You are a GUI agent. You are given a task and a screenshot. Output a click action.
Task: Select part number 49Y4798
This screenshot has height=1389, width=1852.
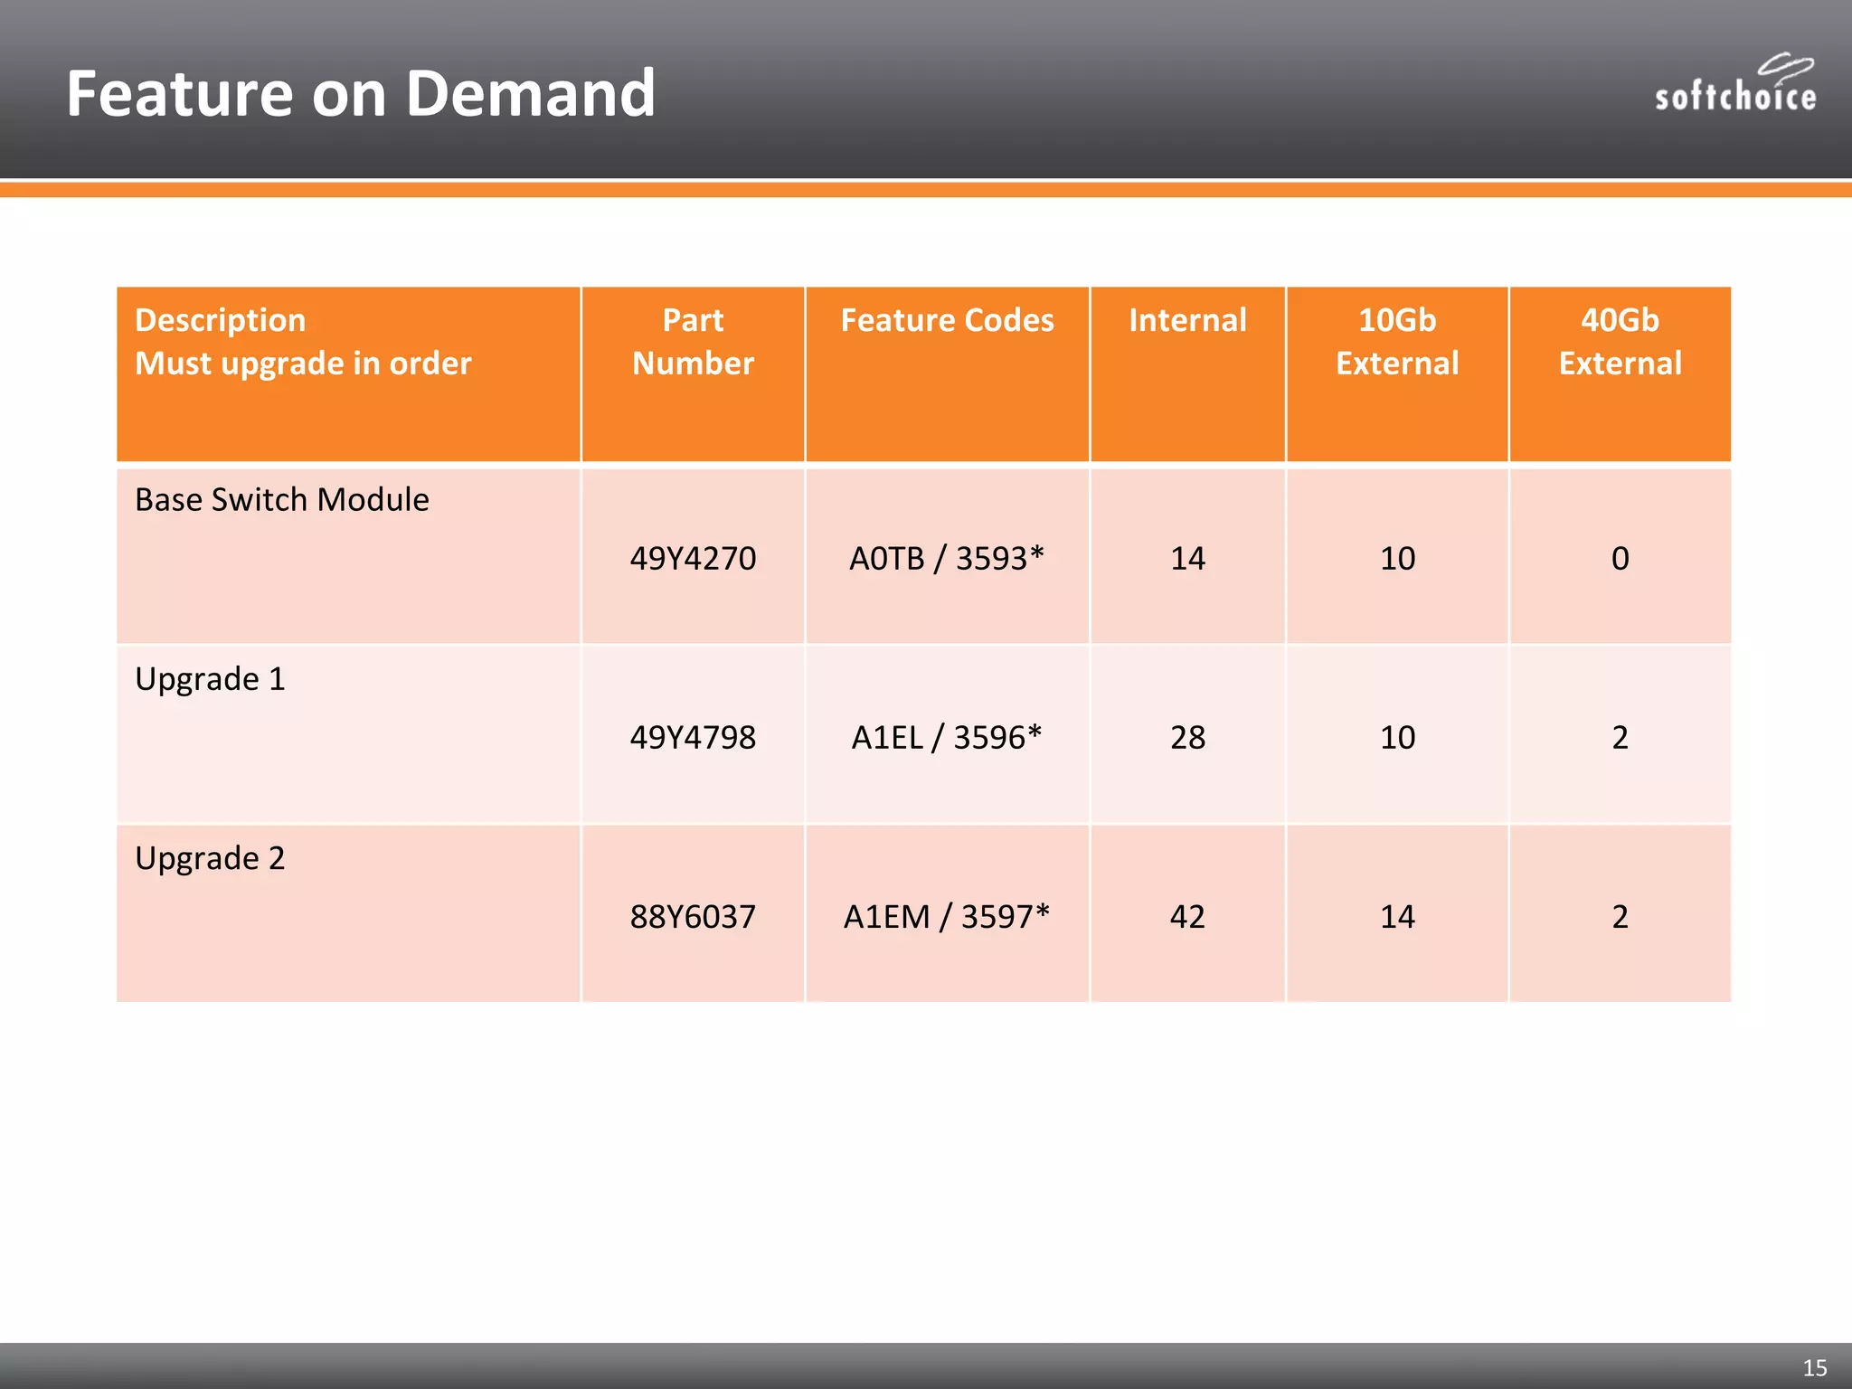point(693,737)
